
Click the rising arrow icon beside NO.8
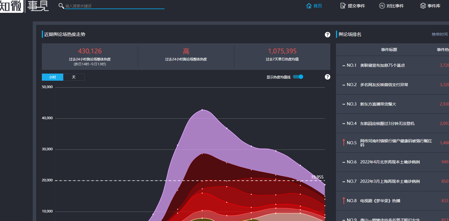click(x=344, y=200)
